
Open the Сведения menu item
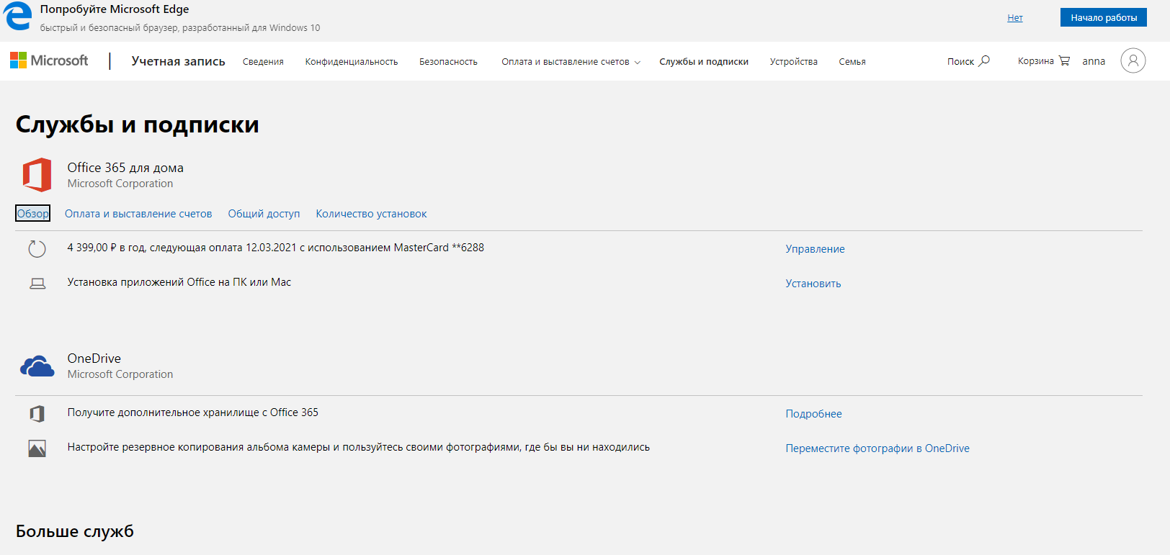[x=263, y=62]
